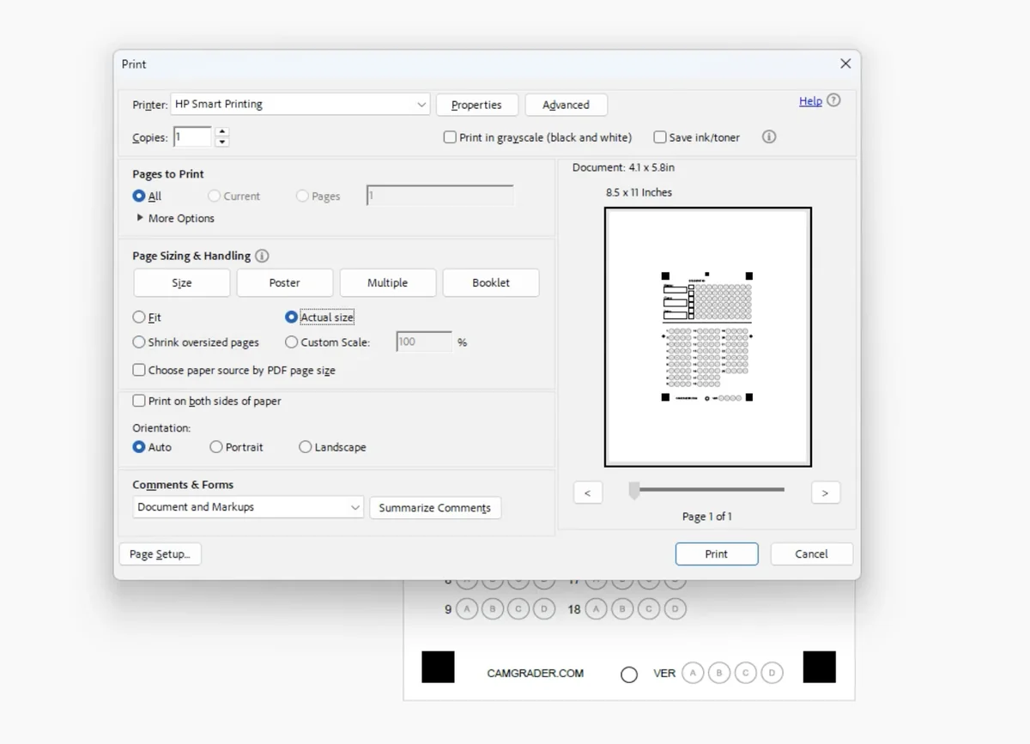Select Shrink oversized pages option
Viewport: 1030px width, 744px height.
click(x=139, y=342)
